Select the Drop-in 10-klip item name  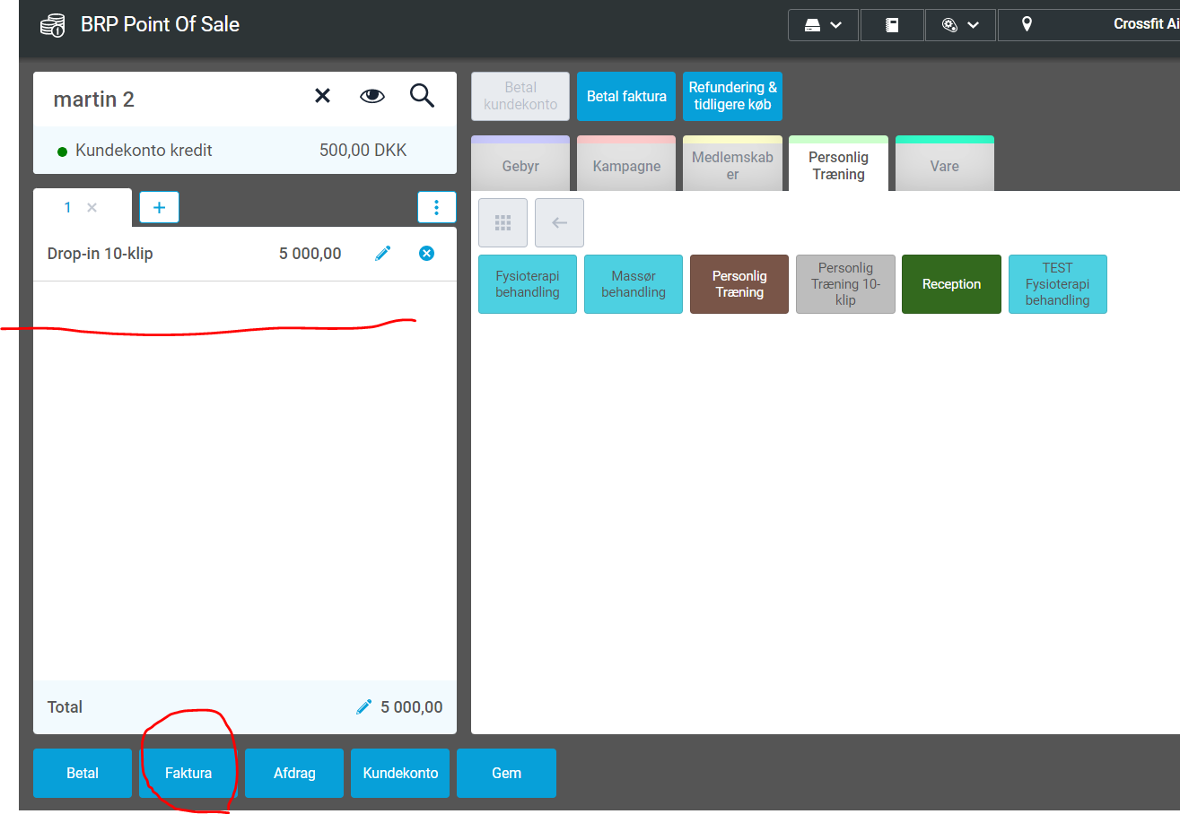pyautogui.click(x=101, y=254)
